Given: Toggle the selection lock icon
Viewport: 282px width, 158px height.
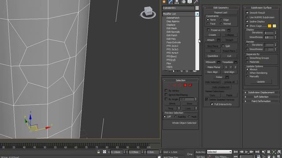Looking at the screenshot, I should [99, 152].
